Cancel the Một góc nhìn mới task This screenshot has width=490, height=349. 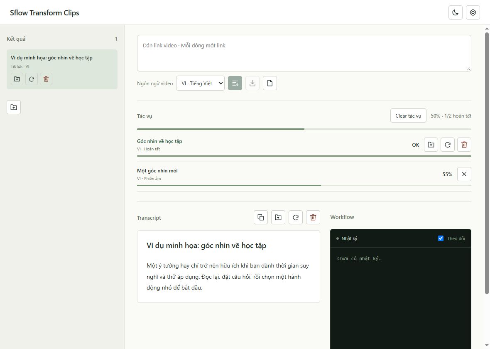coord(464,174)
